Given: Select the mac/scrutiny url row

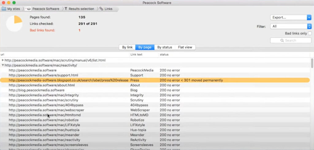Looking at the screenshot, I should pos(155,100).
